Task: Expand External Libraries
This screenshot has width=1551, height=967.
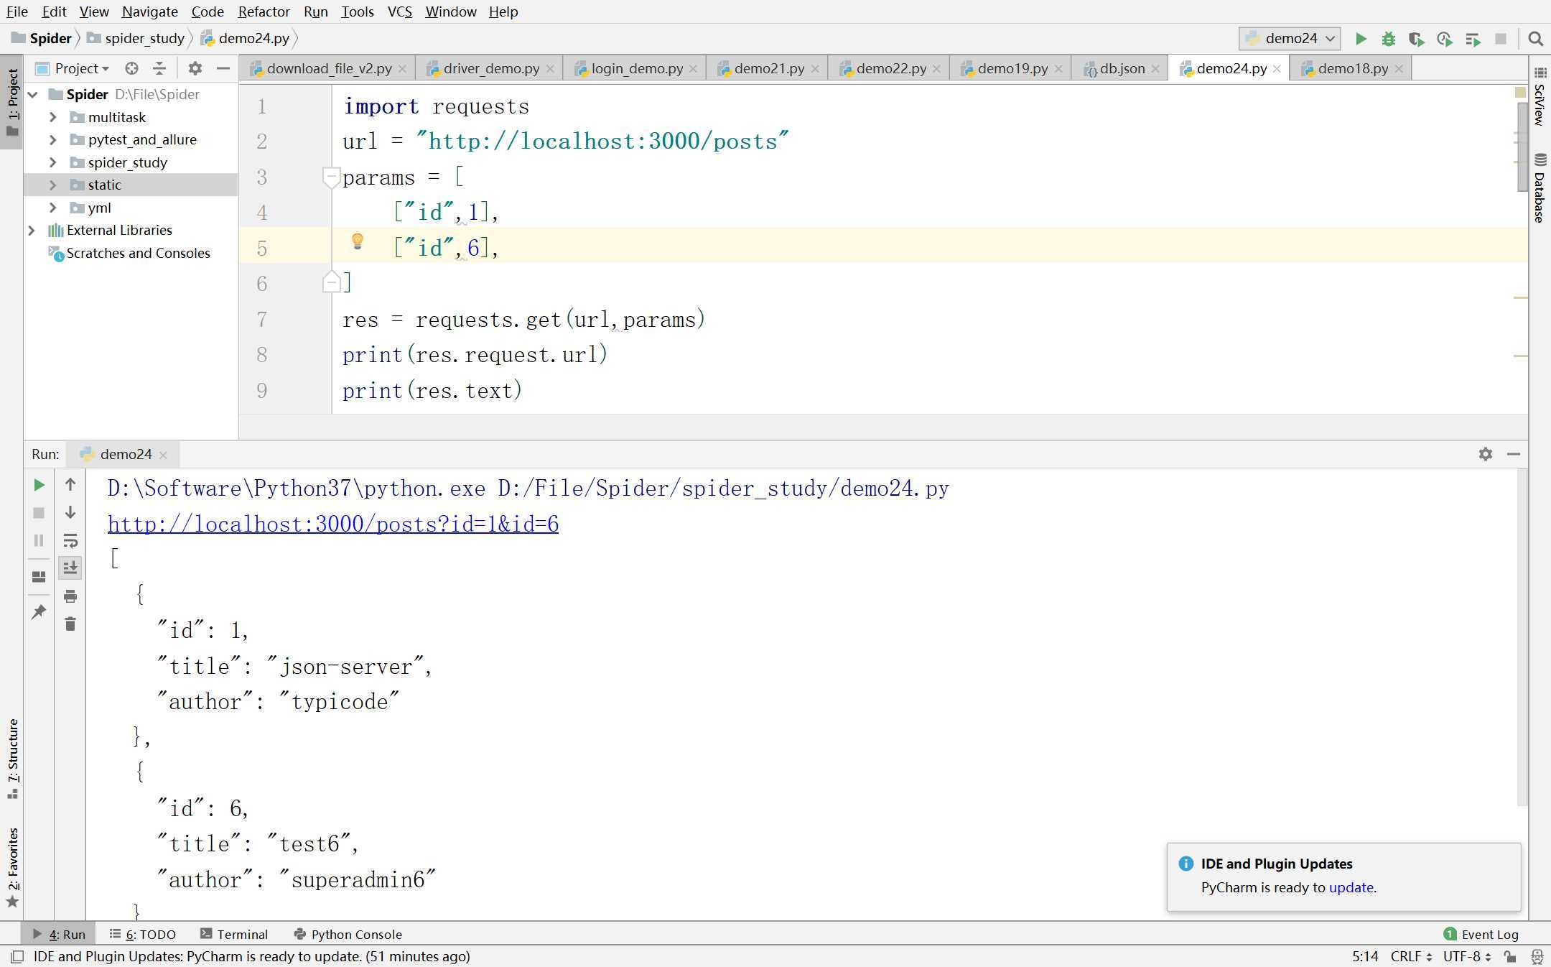Action: (x=32, y=230)
